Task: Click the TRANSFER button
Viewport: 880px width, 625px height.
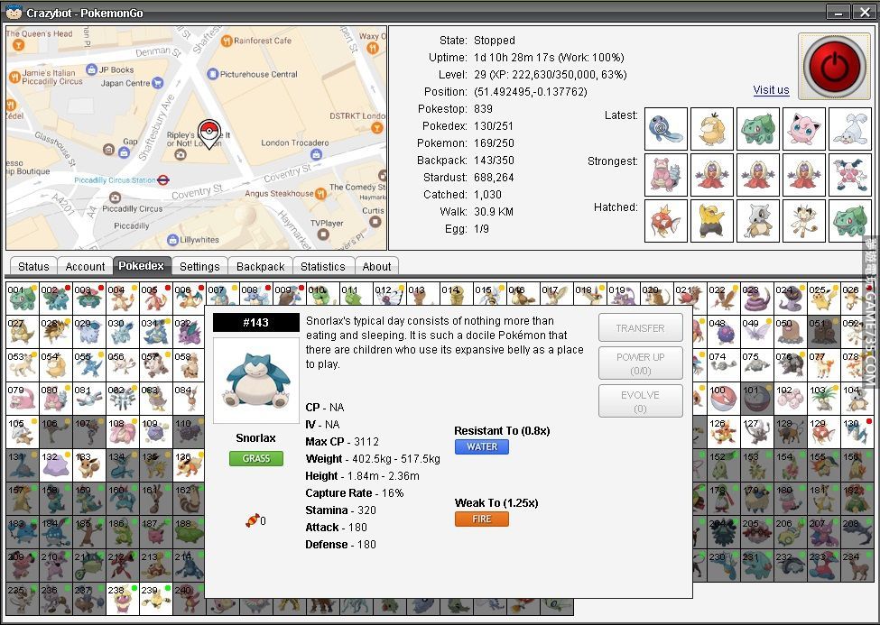Action: pos(640,328)
